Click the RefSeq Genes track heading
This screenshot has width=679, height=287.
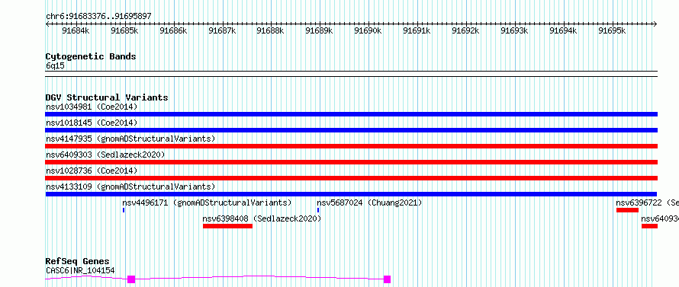[x=78, y=262]
